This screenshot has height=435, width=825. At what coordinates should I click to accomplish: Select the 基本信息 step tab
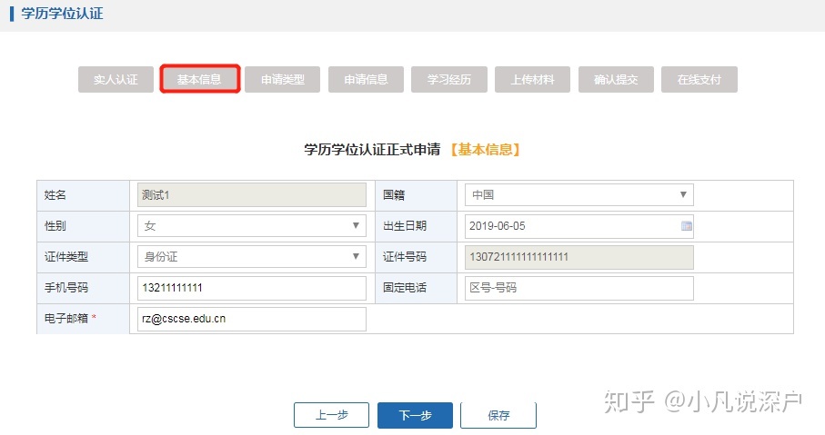199,79
